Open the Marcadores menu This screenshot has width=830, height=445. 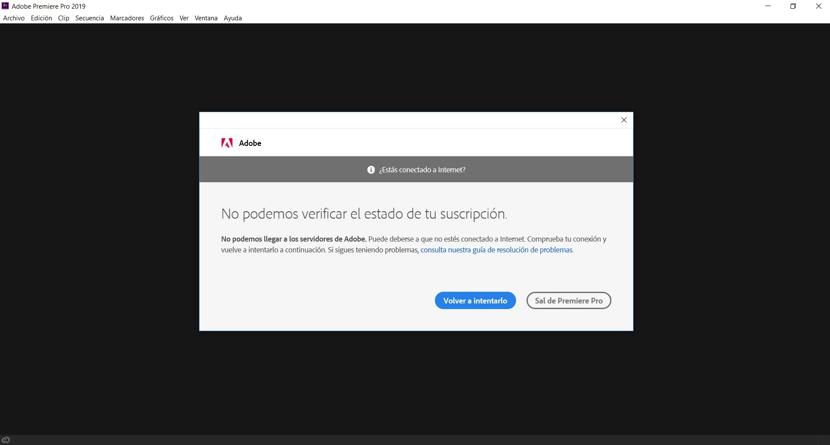pos(127,18)
